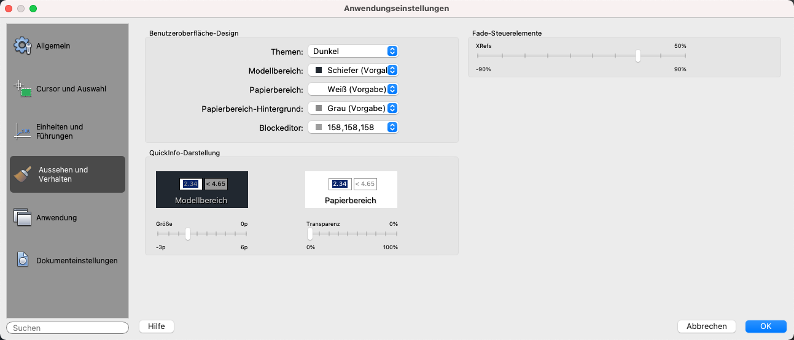
Task: Click the Papierbereich QuickInfo preview
Action: tap(351, 190)
